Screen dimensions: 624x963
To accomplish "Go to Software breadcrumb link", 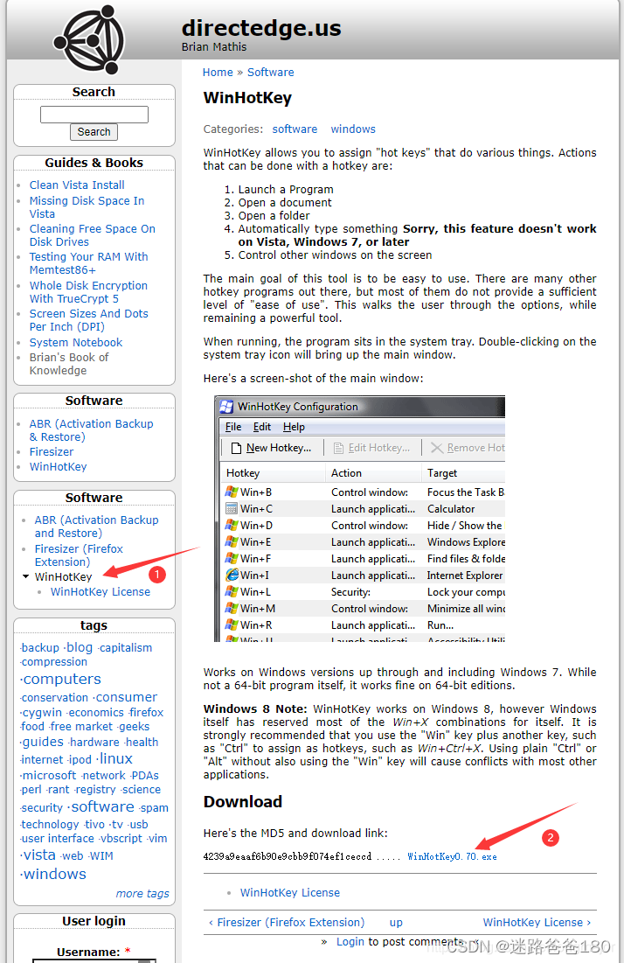I will [x=271, y=73].
